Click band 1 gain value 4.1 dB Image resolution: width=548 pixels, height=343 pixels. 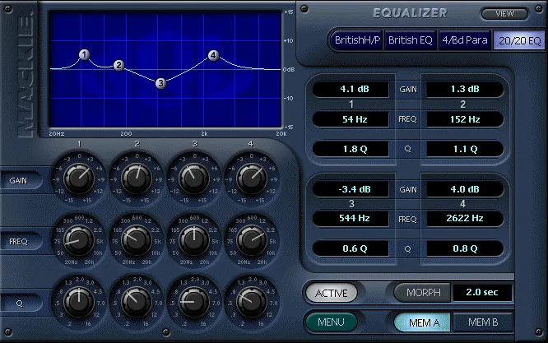click(x=351, y=89)
